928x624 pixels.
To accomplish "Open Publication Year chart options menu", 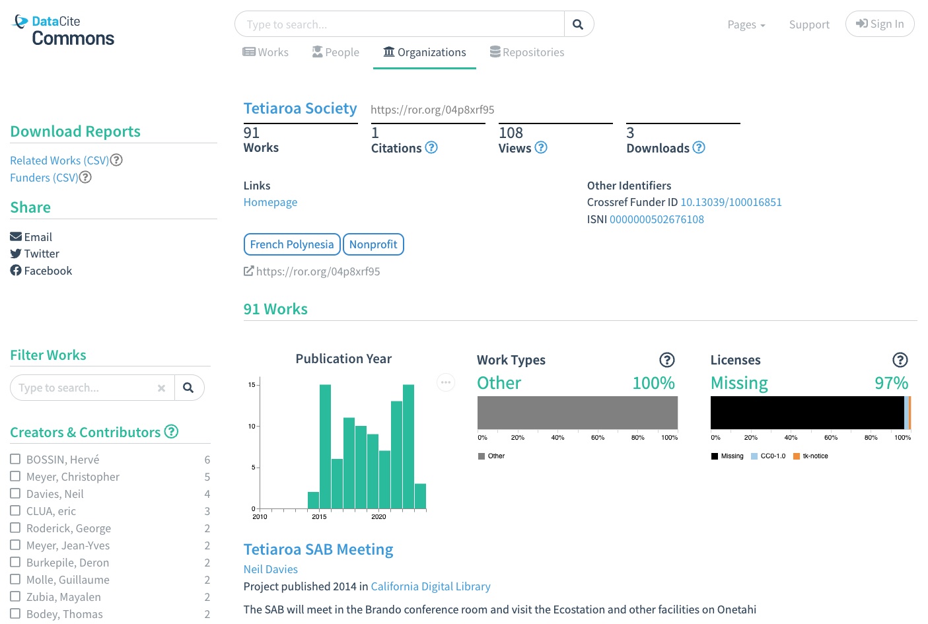I will (446, 382).
